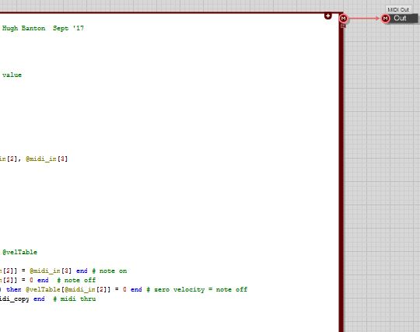
Task: Select the code module's M output connector
Action: tap(343, 19)
